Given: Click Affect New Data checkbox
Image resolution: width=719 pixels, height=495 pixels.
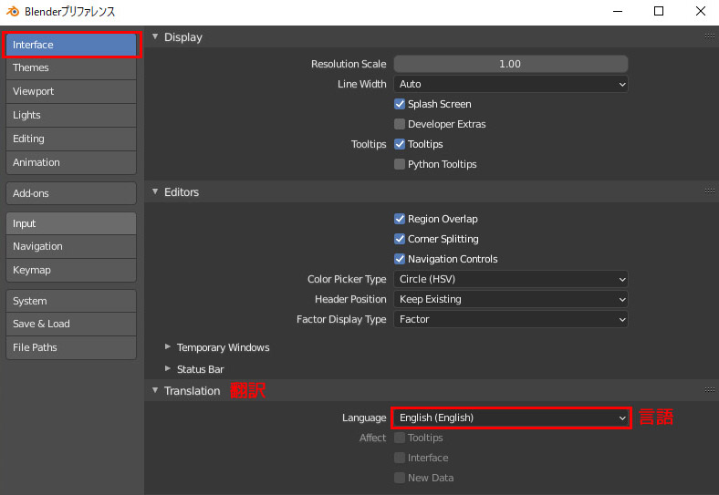Looking at the screenshot, I should click(x=400, y=478).
